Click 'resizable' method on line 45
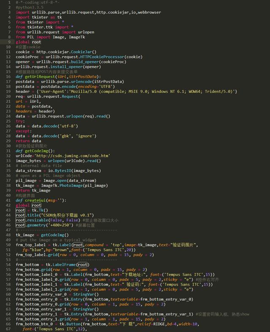Image resolution: width=270 pixels, height=332 pixels. coord(38,220)
